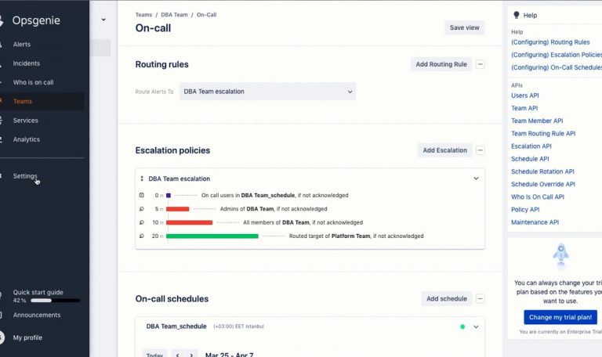602x357 pixels.
Task: Open the Quick start guide
Action: click(x=38, y=292)
